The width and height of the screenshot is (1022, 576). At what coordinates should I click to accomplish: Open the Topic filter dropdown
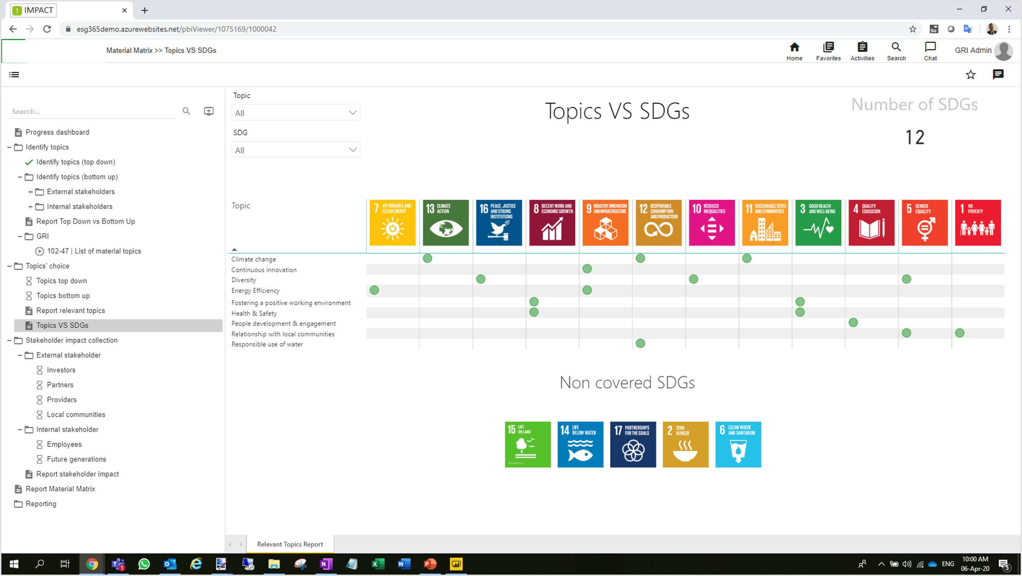(x=296, y=113)
